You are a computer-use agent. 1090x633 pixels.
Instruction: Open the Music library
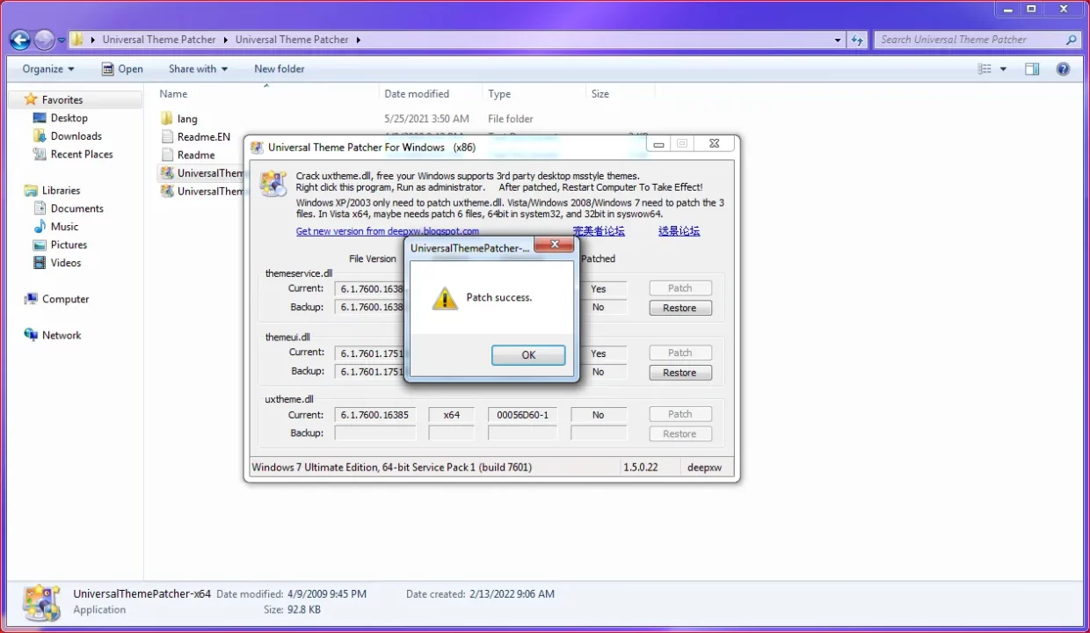click(x=64, y=227)
